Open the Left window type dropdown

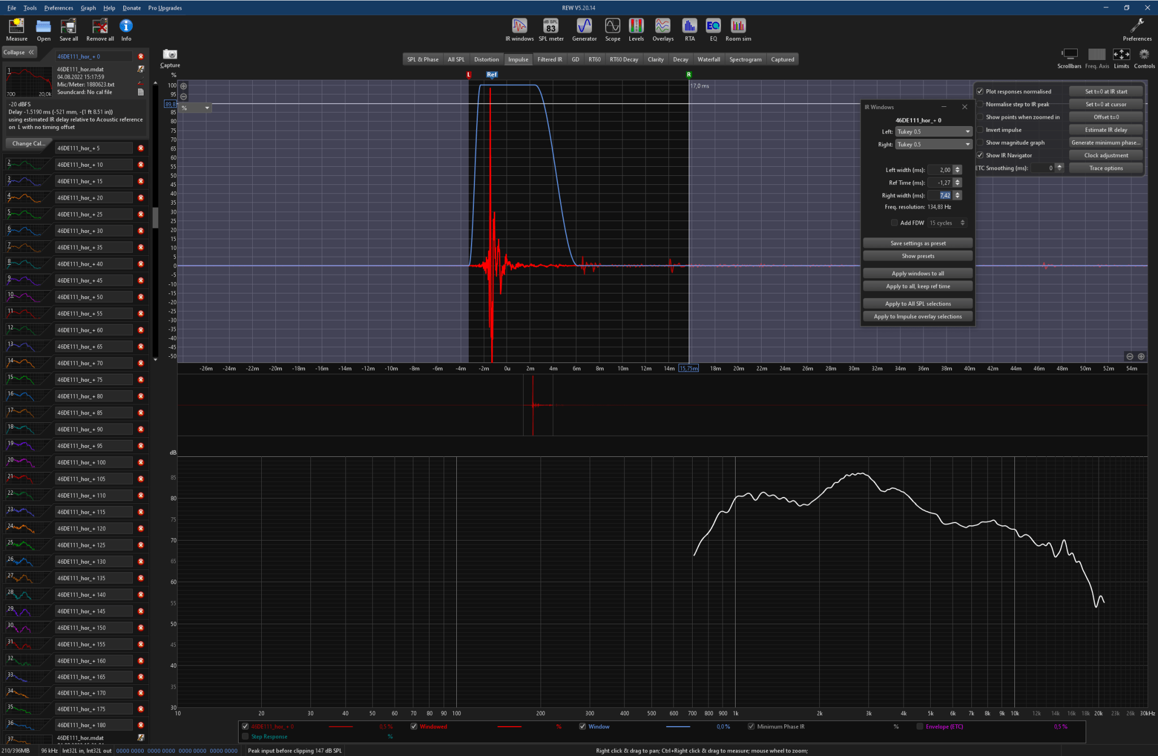click(934, 132)
